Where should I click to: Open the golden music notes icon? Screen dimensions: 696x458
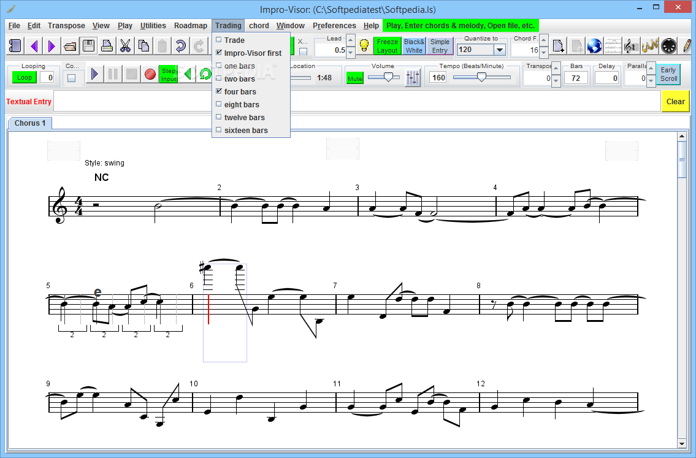(x=649, y=46)
